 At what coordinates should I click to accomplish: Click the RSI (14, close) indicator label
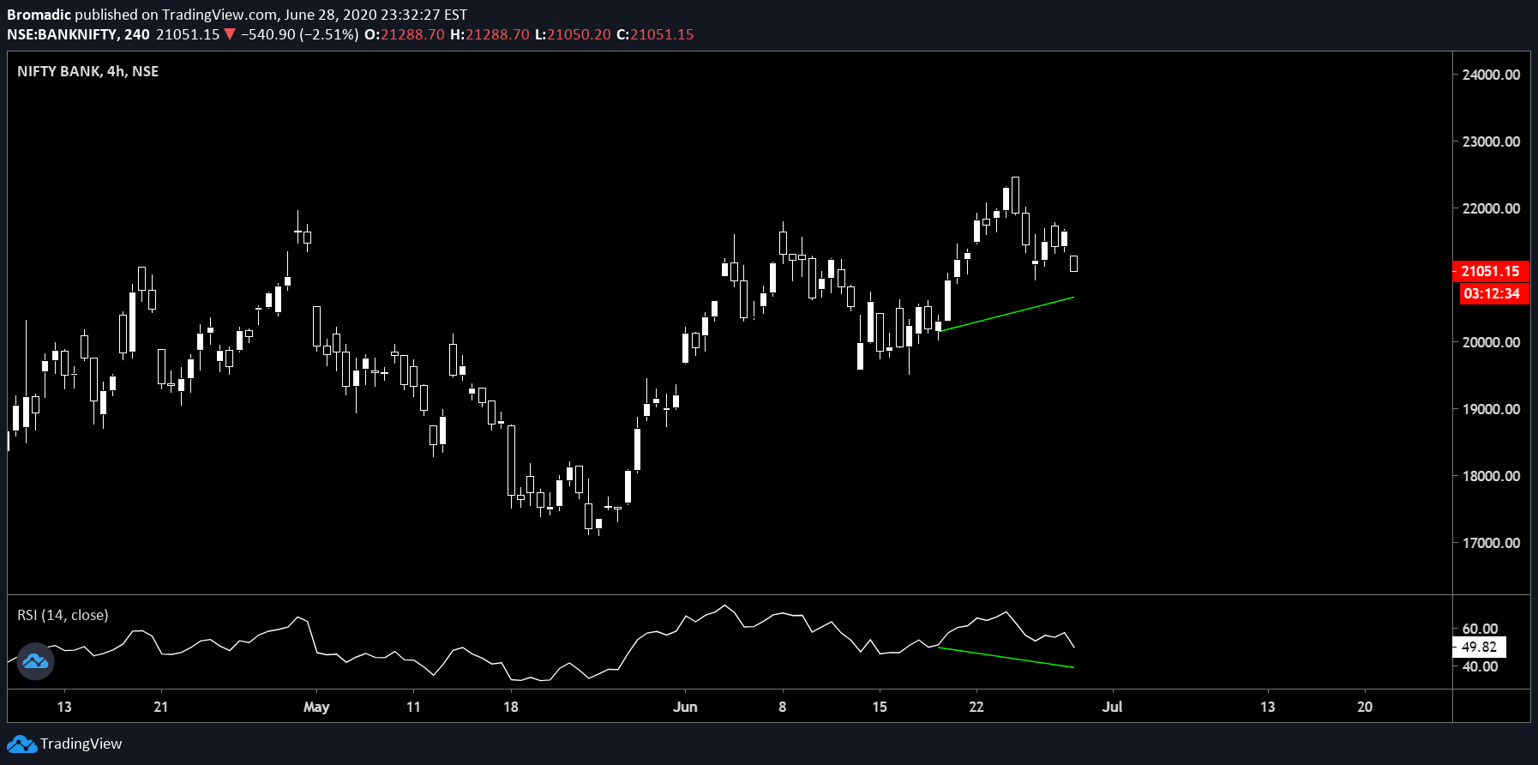tap(63, 615)
